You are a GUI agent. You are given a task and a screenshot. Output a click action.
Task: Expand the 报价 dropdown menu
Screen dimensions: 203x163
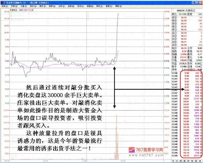pyautogui.click(x=32, y=6)
